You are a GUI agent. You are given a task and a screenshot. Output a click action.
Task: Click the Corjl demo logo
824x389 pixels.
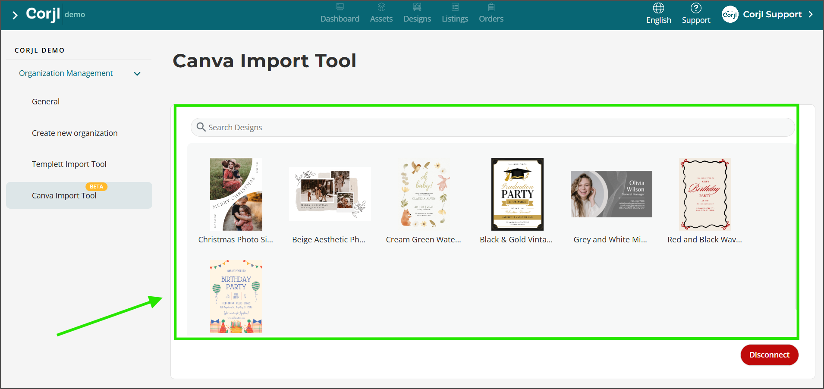click(56, 14)
